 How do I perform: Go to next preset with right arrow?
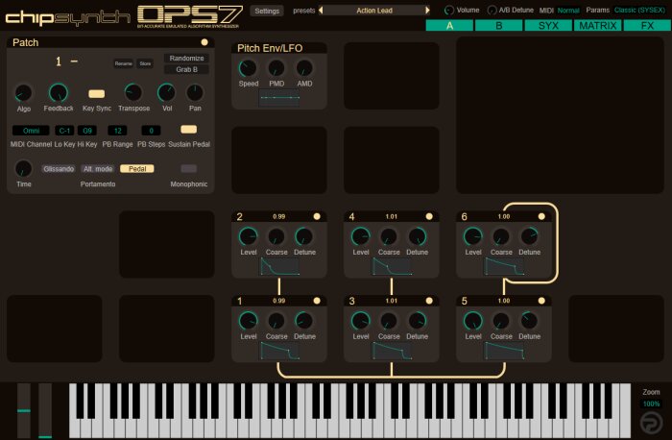coord(427,11)
